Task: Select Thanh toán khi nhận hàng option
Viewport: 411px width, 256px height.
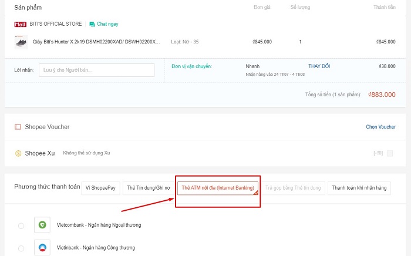Action: point(359,188)
